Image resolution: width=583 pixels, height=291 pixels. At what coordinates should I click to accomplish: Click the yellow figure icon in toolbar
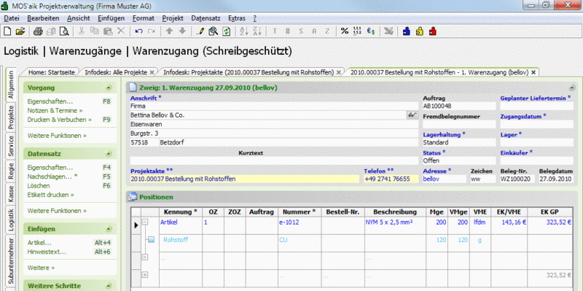tap(420, 31)
